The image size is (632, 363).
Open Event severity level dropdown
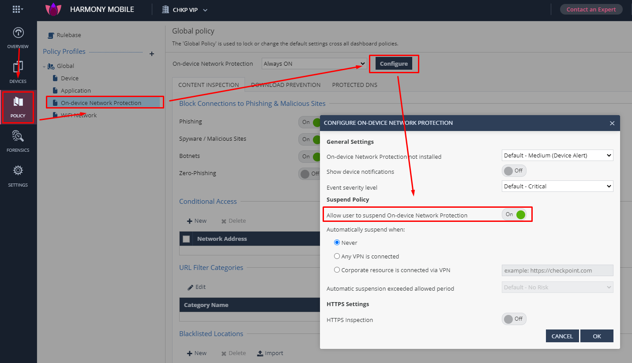[557, 186]
